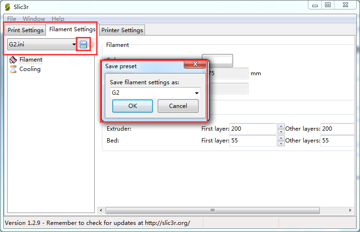Open the File menu

click(x=12, y=19)
